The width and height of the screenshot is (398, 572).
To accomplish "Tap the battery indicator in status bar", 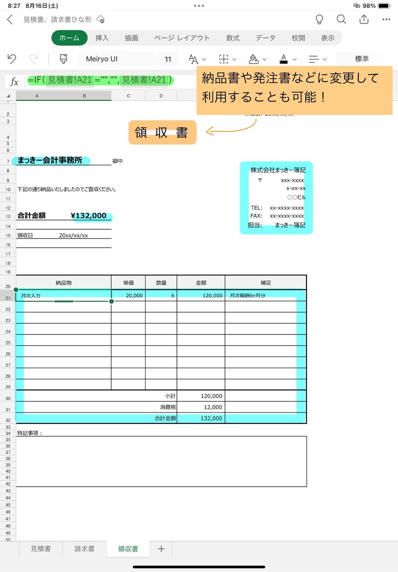I will tap(385, 6).
